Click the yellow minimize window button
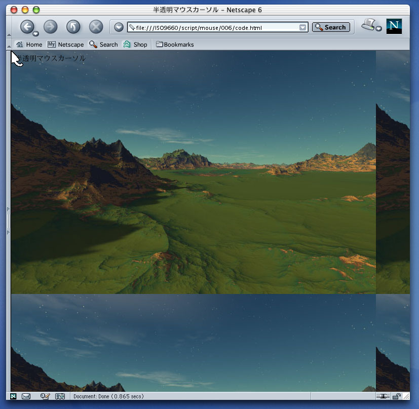The image size is (419, 409). (x=25, y=10)
